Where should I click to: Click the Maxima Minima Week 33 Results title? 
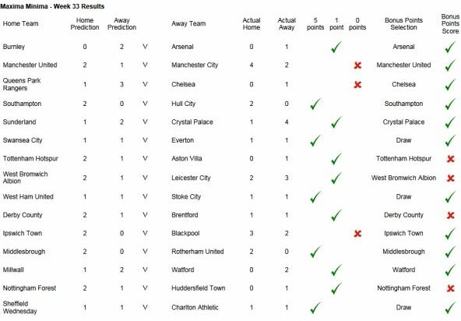[52, 6]
